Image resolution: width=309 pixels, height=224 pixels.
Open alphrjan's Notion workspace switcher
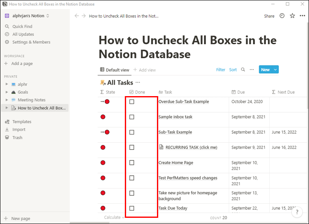click(x=27, y=16)
